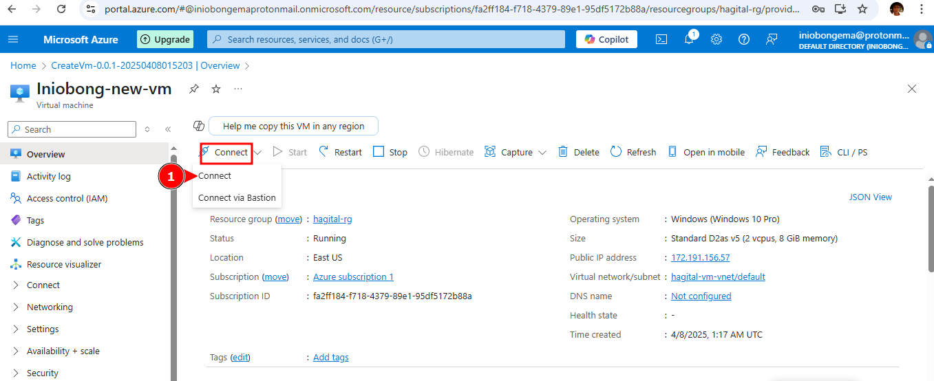Click the sidebar Search field
The height and width of the screenshot is (381, 934).
coord(72,129)
